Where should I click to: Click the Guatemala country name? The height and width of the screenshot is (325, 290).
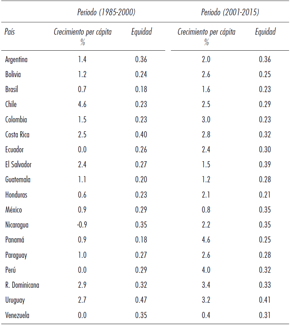click(18, 180)
